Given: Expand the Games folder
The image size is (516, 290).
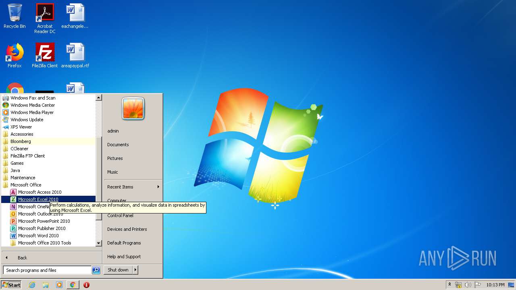Looking at the screenshot, I should [x=48, y=163].
